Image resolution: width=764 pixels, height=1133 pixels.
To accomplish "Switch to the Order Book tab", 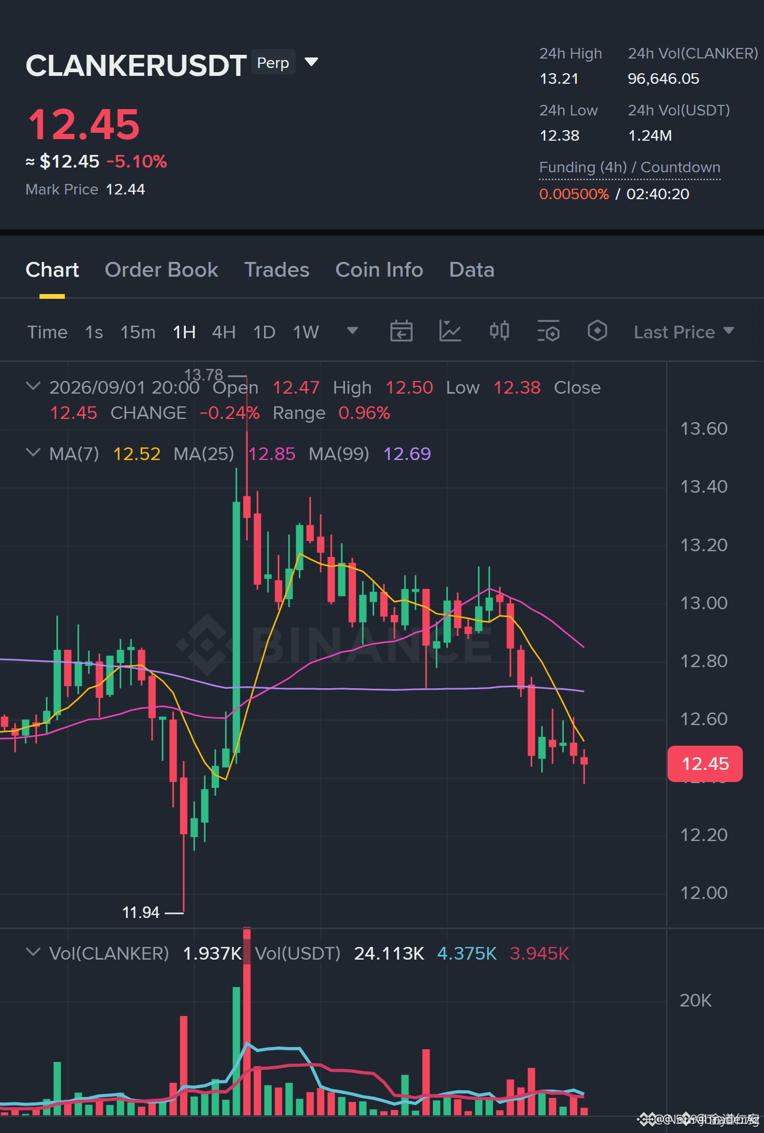I will coord(161,270).
